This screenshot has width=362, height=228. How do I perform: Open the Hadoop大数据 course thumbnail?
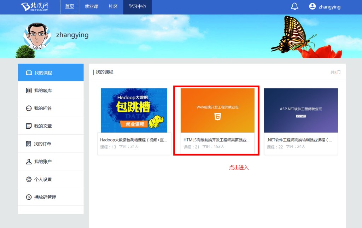134,110
